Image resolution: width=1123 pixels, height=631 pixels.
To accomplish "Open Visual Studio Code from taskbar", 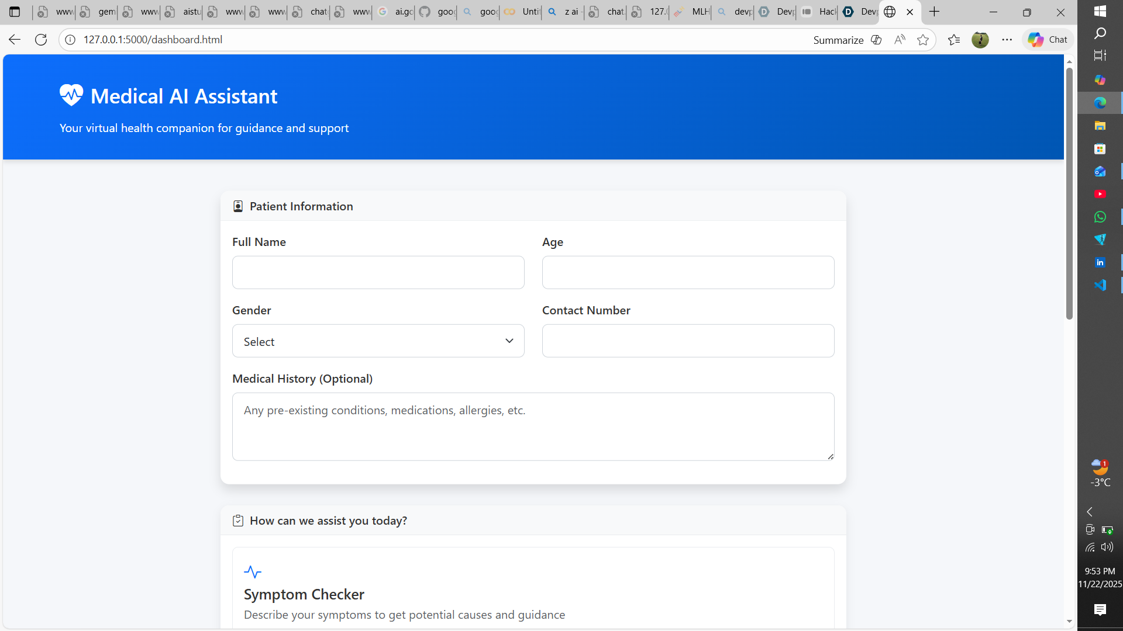I will coord(1100,285).
